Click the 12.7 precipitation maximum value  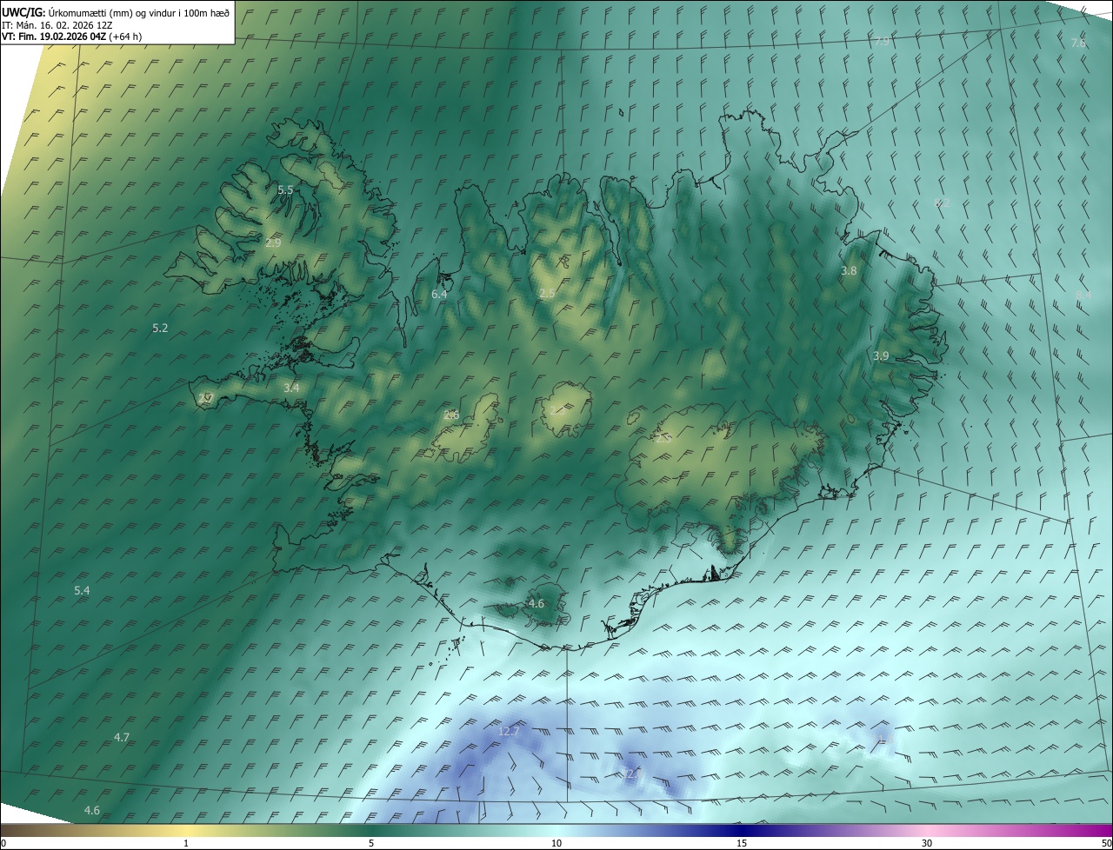point(509,732)
